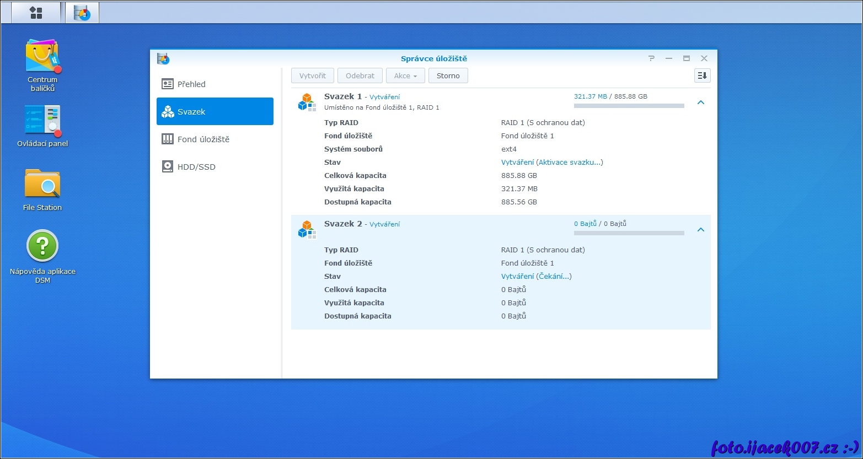Open the Akce dropdown menu
Viewport: 863px width, 459px height.
point(405,75)
